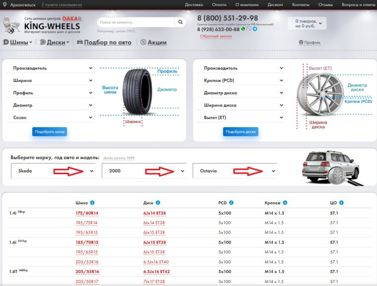
Task: Click the info icon next to ЦО
Action: [342, 202]
